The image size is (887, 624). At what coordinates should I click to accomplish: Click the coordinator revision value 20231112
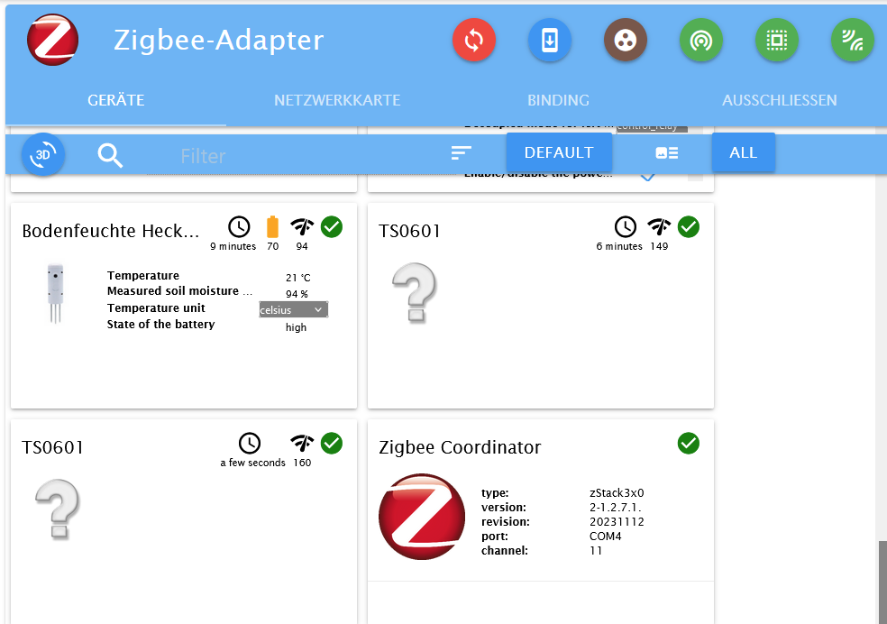coord(617,521)
